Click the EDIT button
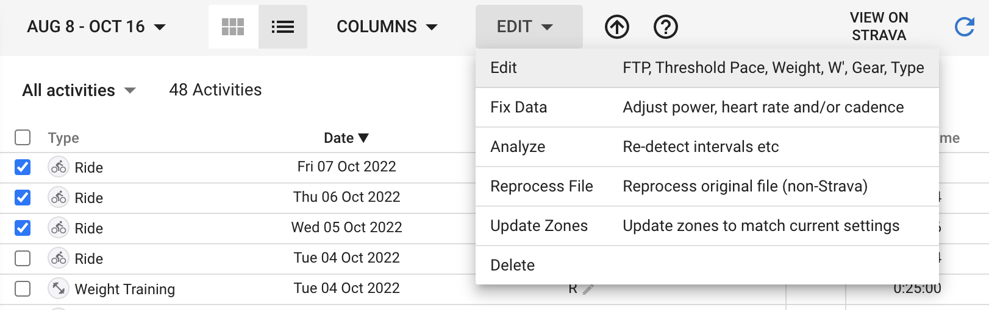This screenshot has height=310, width=989. (529, 27)
